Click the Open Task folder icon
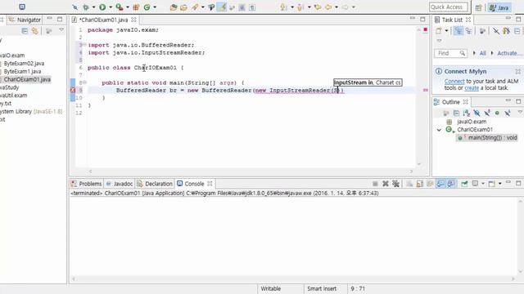This screenshot has height=294, width=524. point(183,7)
